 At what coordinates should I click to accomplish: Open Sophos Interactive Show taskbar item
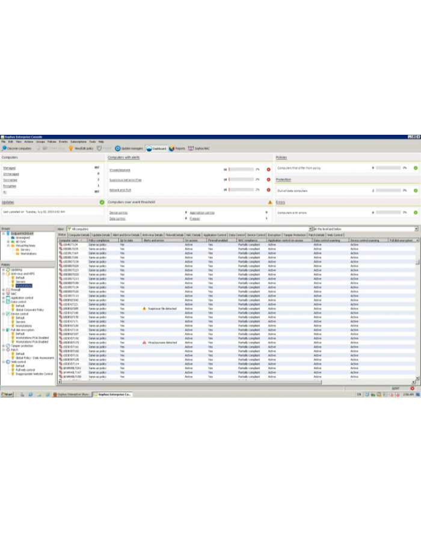coord(72,394)
